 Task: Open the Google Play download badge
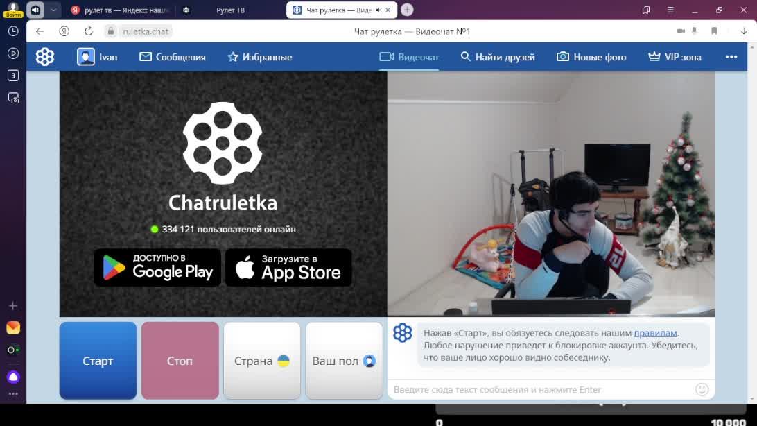click(157, 268)
